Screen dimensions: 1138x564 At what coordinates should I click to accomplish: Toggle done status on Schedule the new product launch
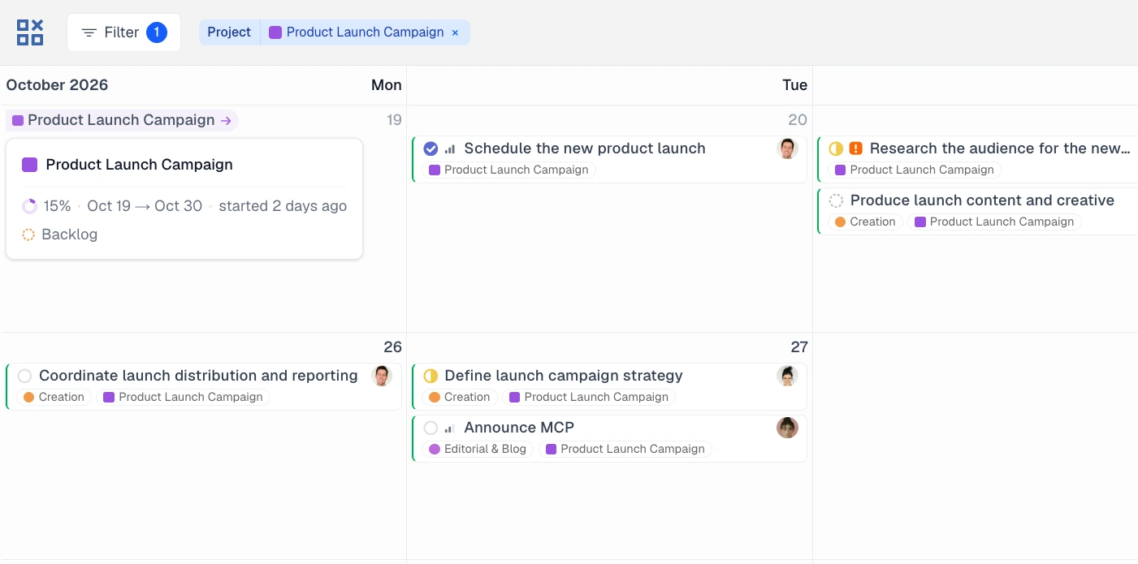click(431, 149)
